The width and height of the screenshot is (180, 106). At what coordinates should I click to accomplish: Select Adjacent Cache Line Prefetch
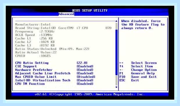(43, 73)
